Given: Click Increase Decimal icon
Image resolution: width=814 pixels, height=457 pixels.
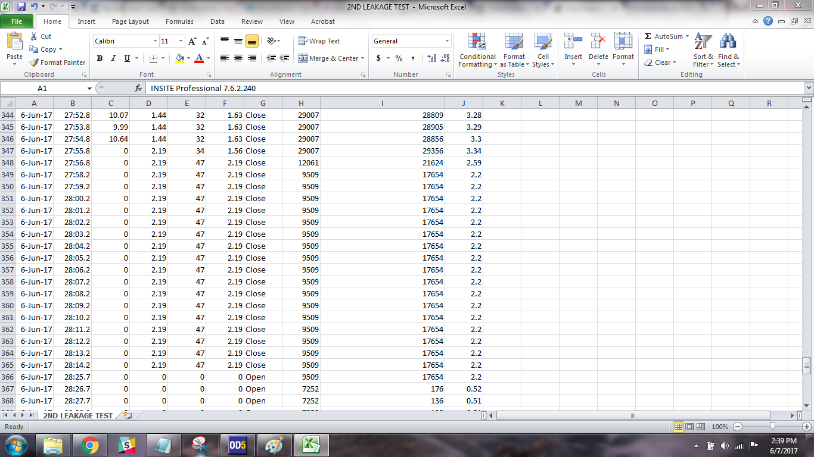Looking at the screenshot, I should (432, 58).
